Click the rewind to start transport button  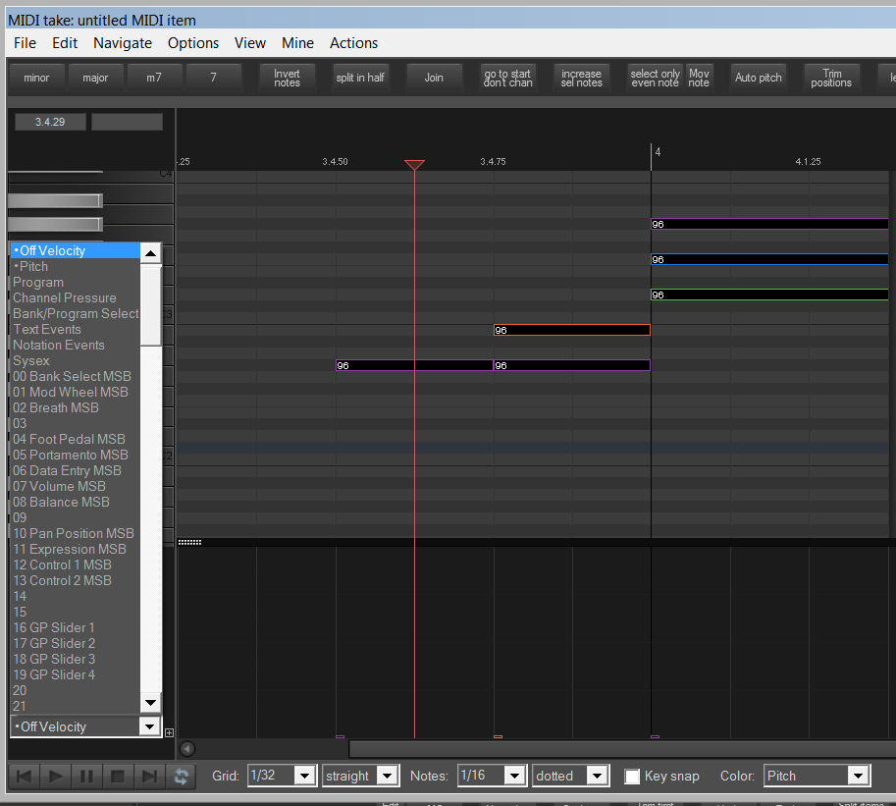[24, 777]
